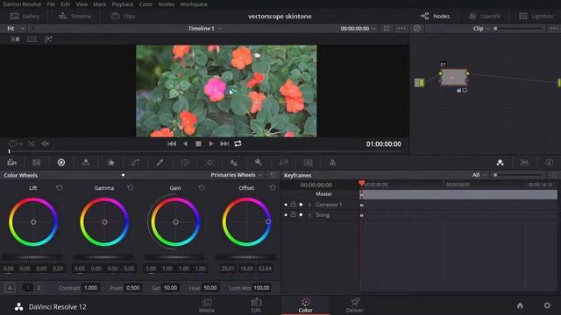This screenshot has height=315, width=561.
Task: Enable the Corrector 1 dot toggle
Action: 286,205
